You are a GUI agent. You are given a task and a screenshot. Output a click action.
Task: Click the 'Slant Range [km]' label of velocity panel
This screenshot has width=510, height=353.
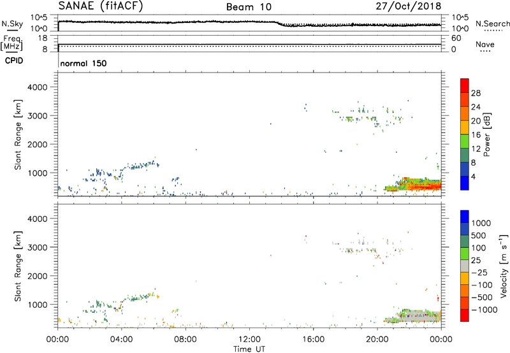[18, 266]
